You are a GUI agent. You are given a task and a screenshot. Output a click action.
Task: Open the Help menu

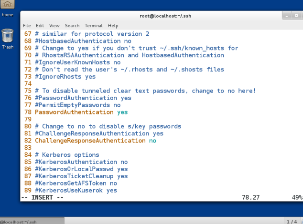tap(113, 26)
